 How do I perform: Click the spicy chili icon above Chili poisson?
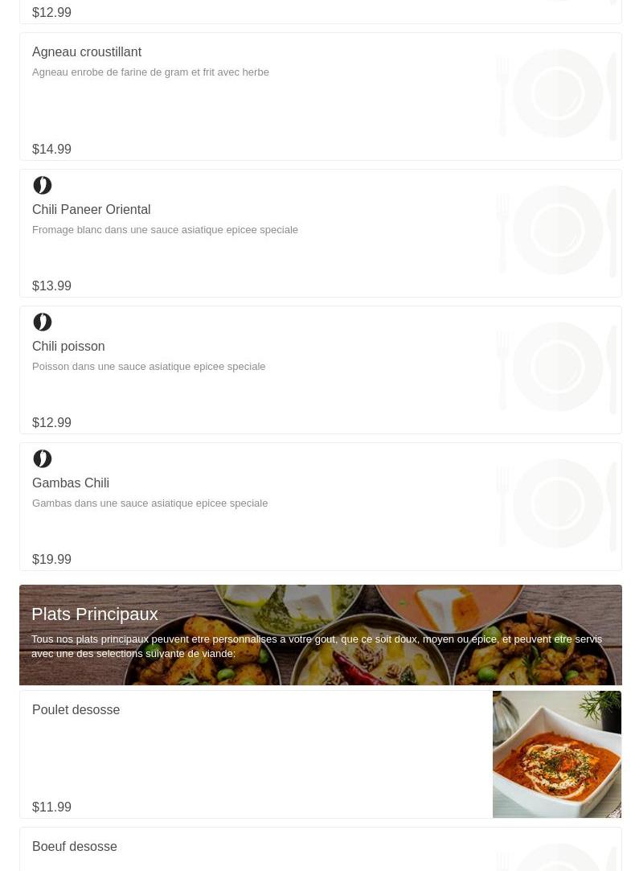[42, 322]
